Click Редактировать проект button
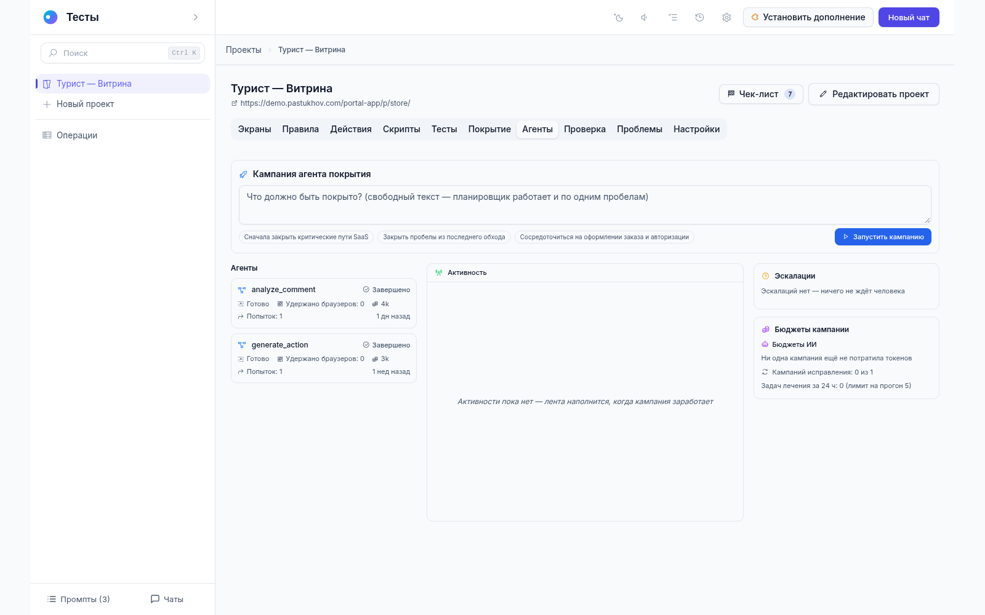The width and height of the screenshot is (985, 615). pos(874,94)
